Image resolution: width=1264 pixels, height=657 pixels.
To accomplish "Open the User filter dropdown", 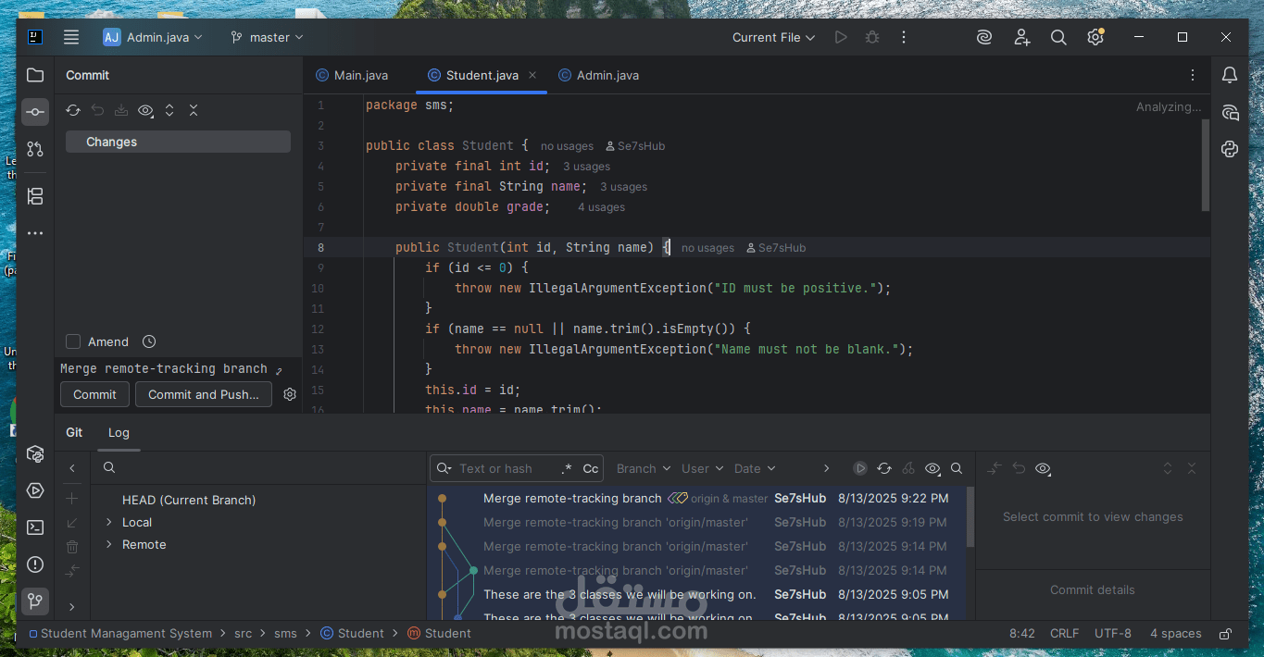I will tap(702, 468).
